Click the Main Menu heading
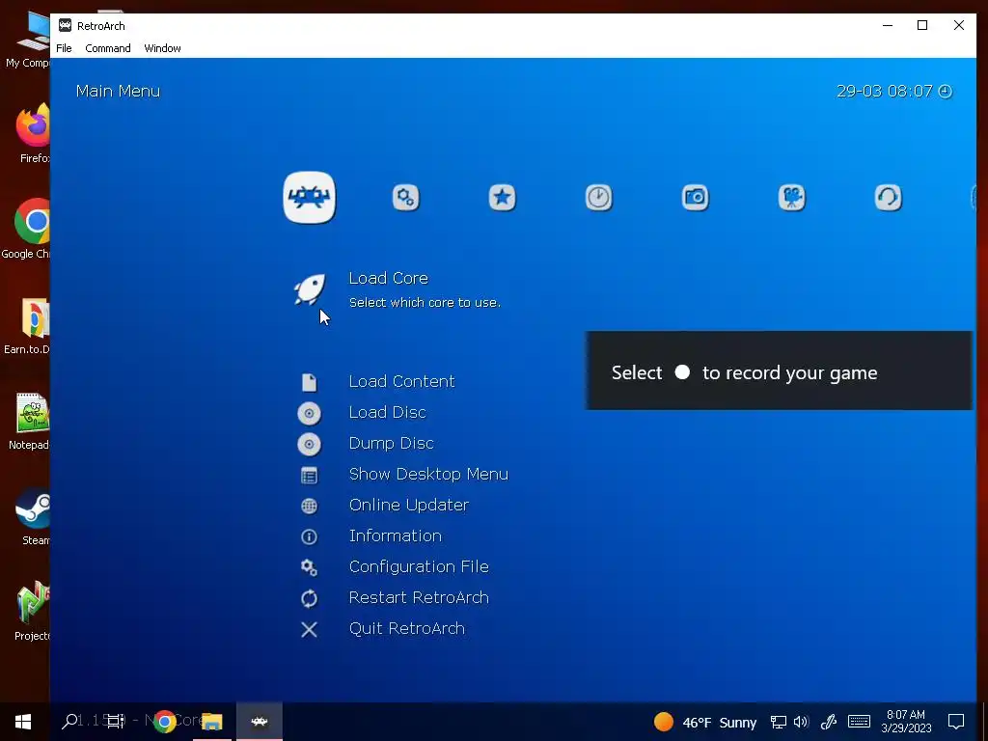Viewport: 988px width, 741px height. [x=118, y=91]
